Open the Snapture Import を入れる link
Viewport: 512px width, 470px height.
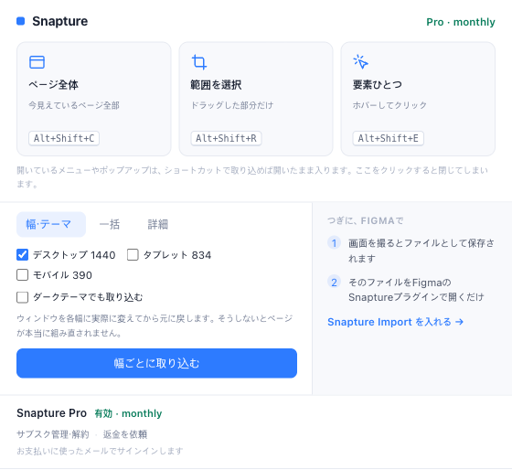[395, 322]
